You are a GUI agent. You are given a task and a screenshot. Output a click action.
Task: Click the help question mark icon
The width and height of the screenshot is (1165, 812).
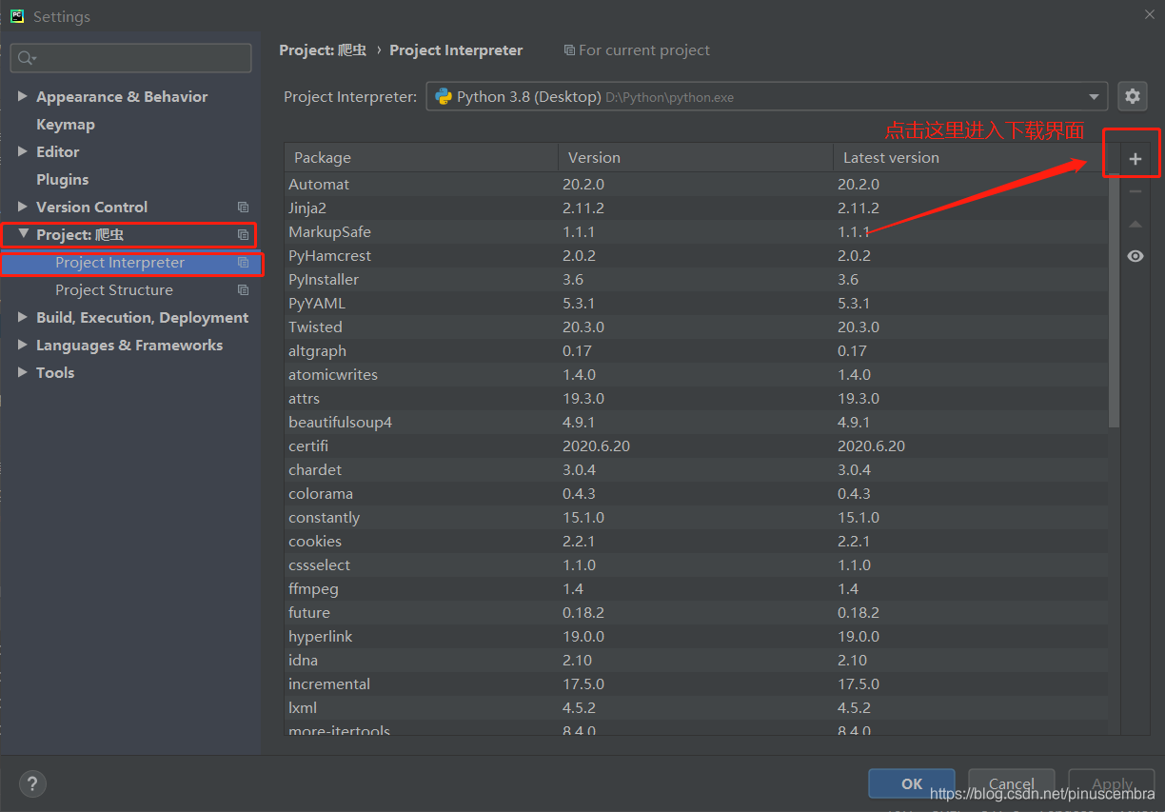click(x=32, y=783)
